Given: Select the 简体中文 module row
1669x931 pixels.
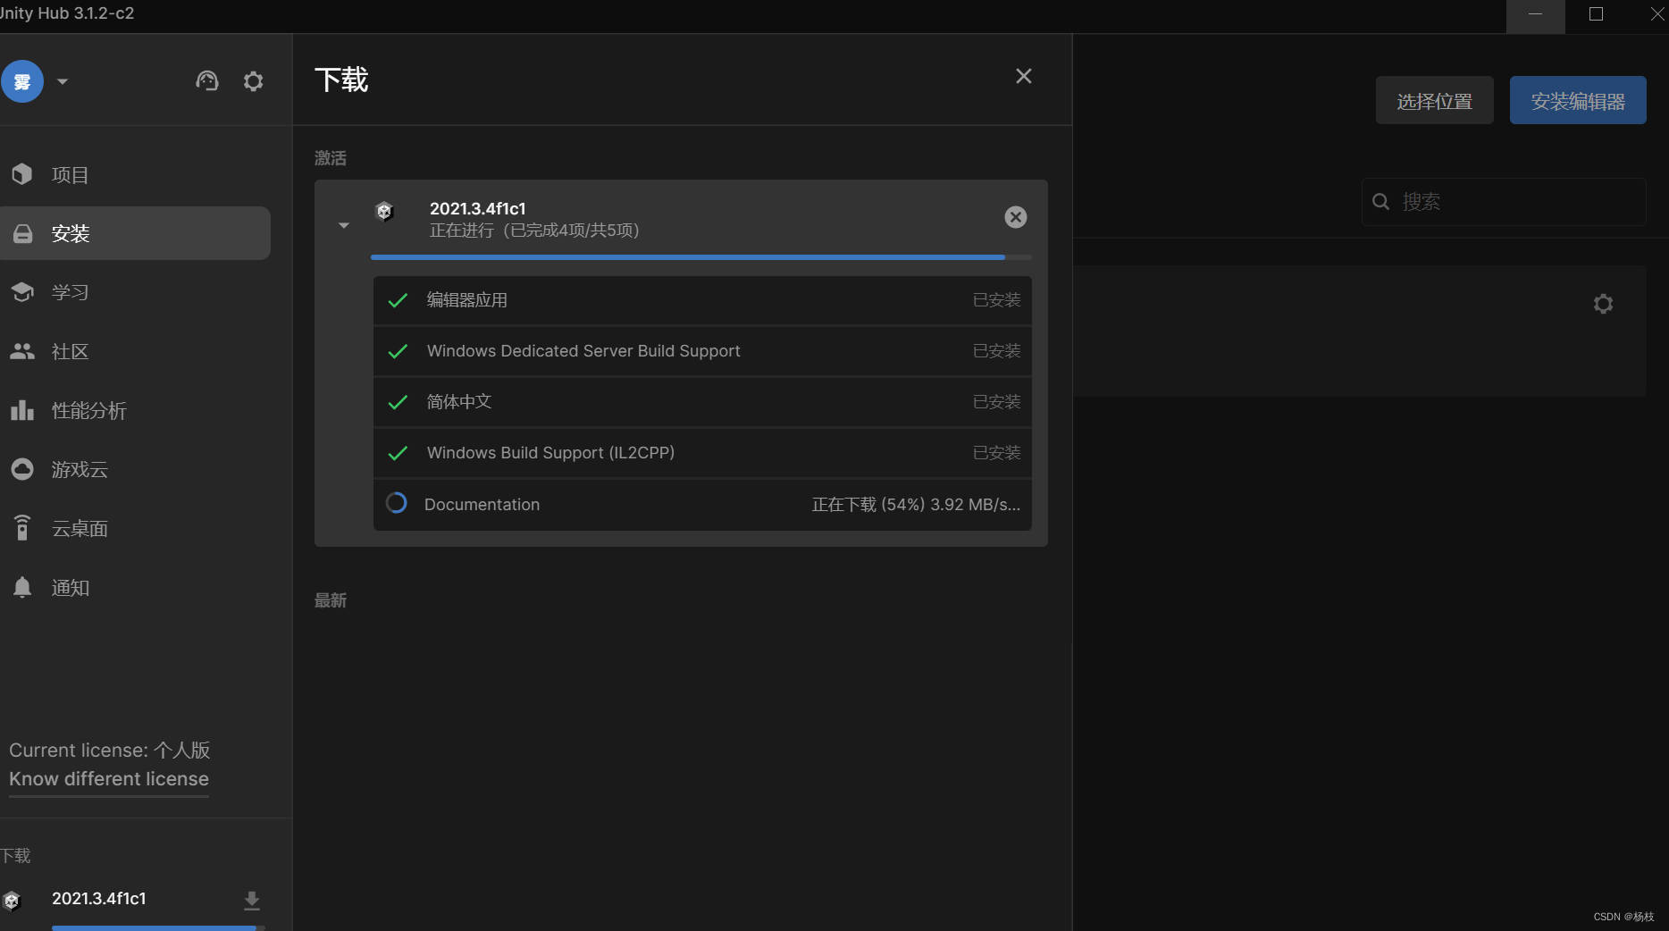Looking at the screenshot, I should coord(702,402).
